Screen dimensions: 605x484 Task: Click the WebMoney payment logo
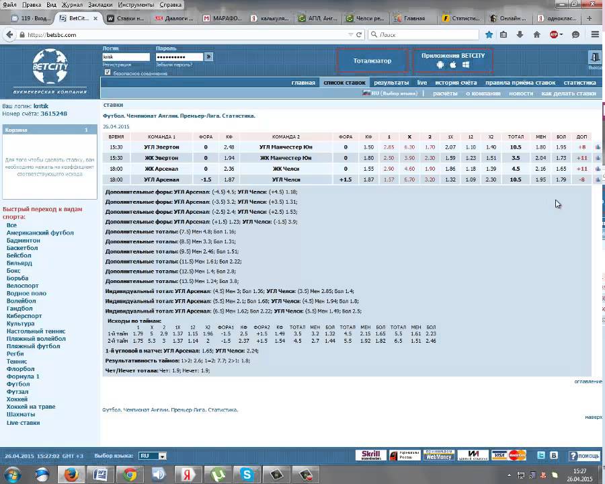pos(439,456)
